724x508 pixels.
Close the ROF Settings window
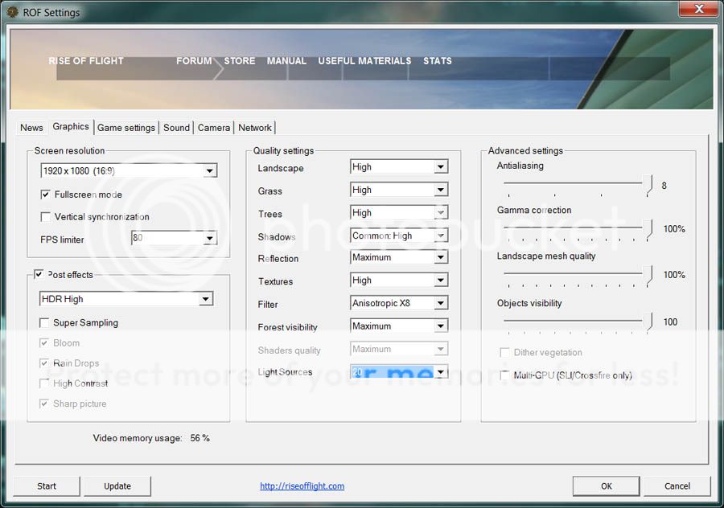[697, 10]
